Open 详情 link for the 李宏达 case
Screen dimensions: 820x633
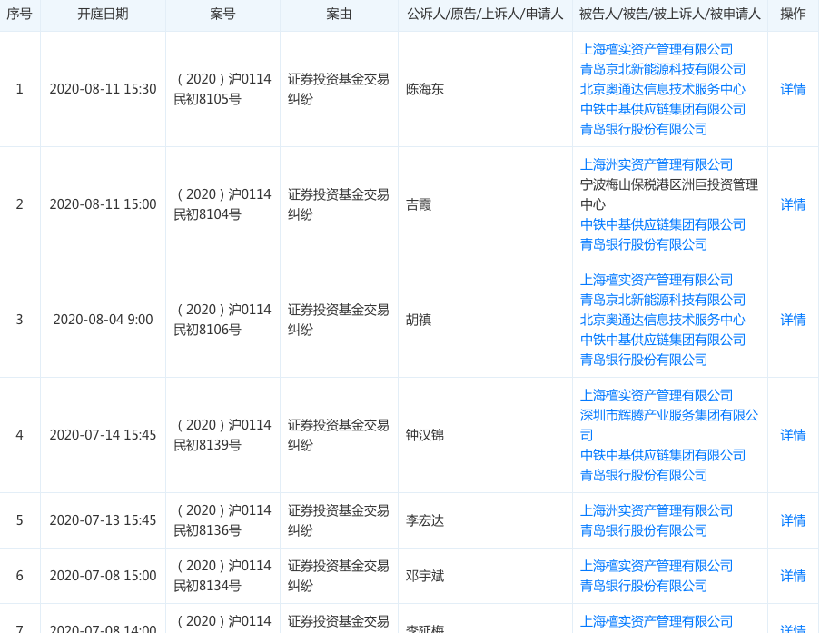[793, 520]
